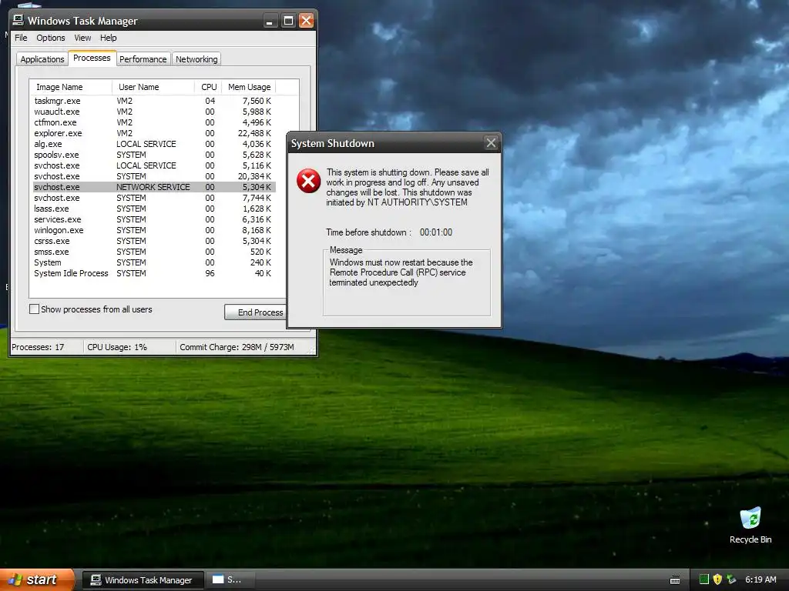
Task: Close the System Shutdown dialog
Action: (491, 143)
